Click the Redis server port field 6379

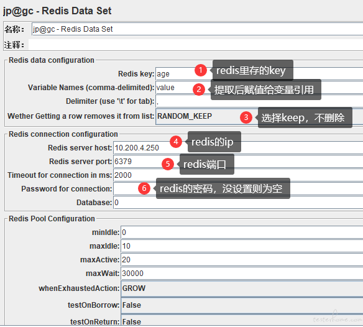[238, 162]
